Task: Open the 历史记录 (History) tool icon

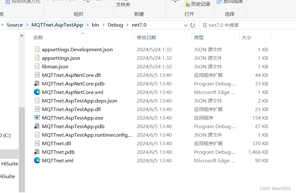Action: [187, 4]
